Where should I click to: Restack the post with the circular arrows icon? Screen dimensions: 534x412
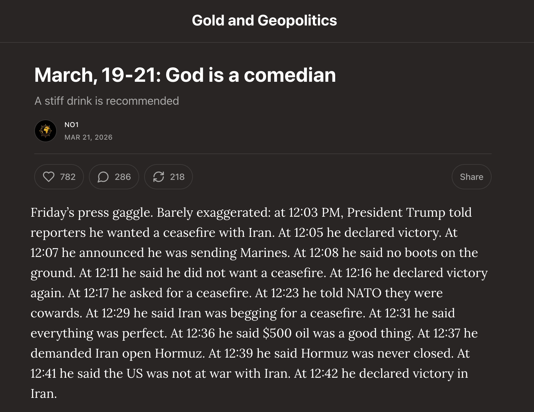point(159,177)
